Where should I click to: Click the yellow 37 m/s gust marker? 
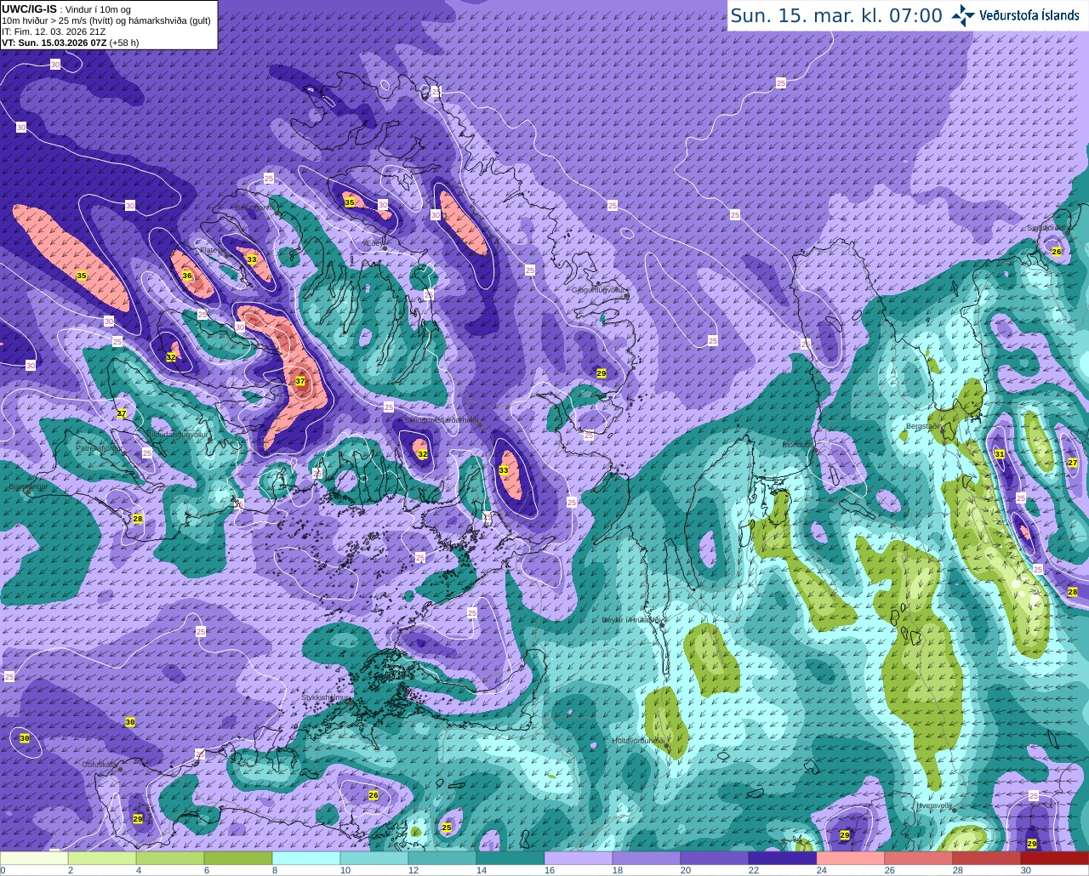click(300, 381)
